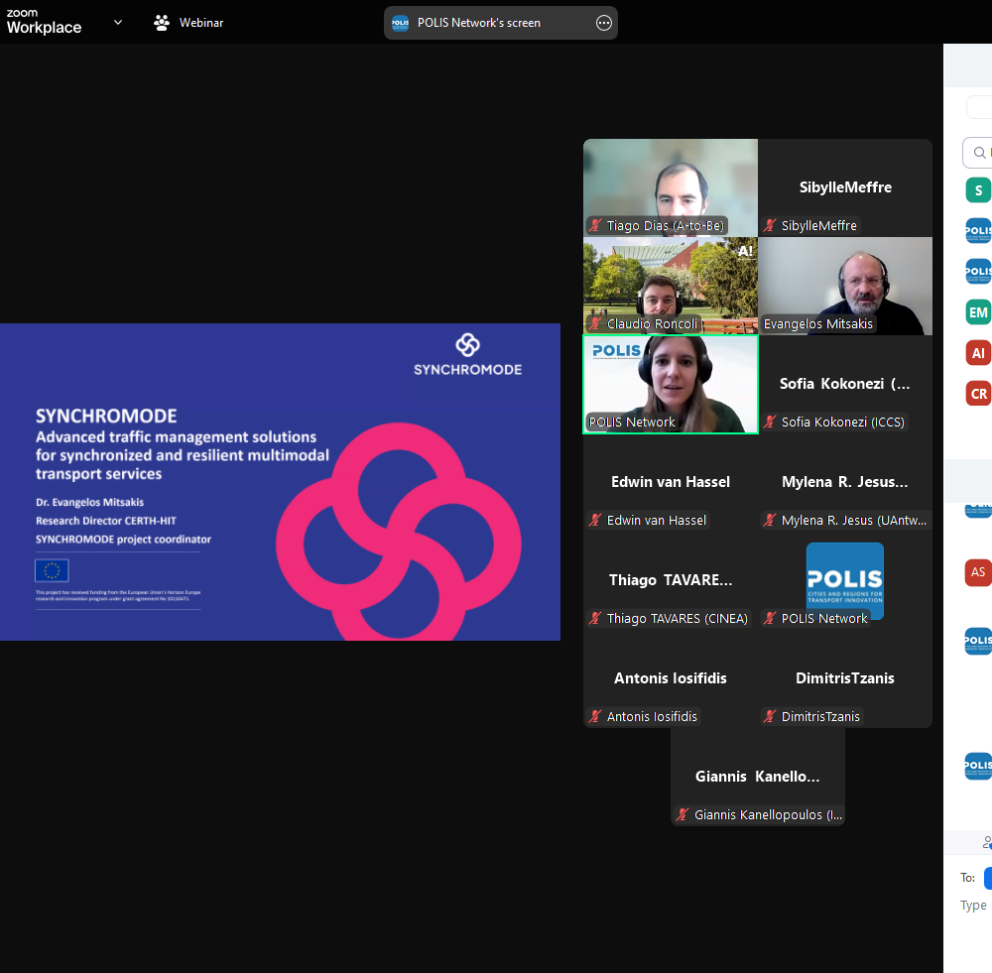Click the red CR participant avatar
992x973 pixels.
(x=978, y=394)
